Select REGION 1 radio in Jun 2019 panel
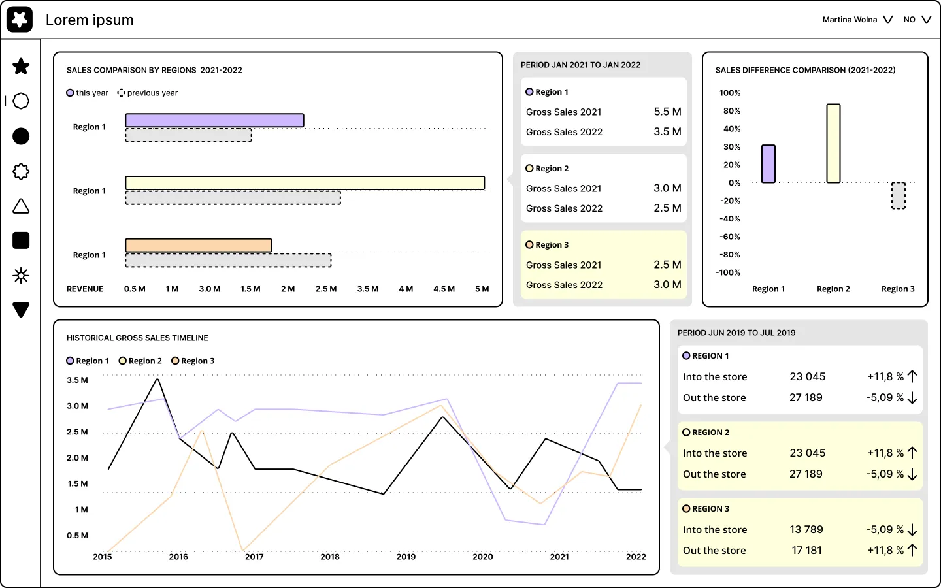Screen dimensions: 941x588 click(686, 356)
